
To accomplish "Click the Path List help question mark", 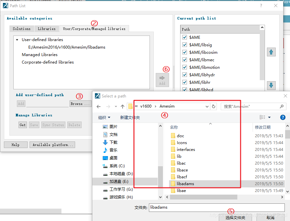I will coord(261,6).
